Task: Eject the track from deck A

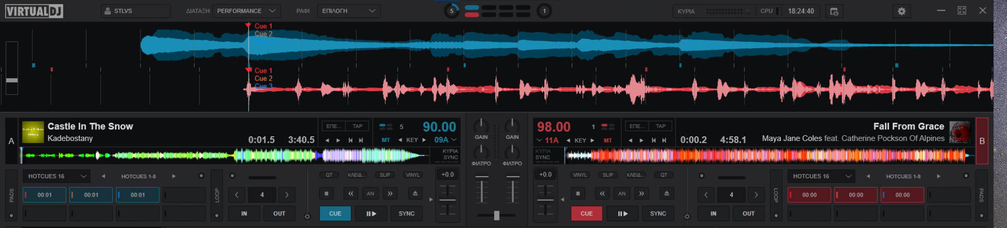Action: (415, 193)
